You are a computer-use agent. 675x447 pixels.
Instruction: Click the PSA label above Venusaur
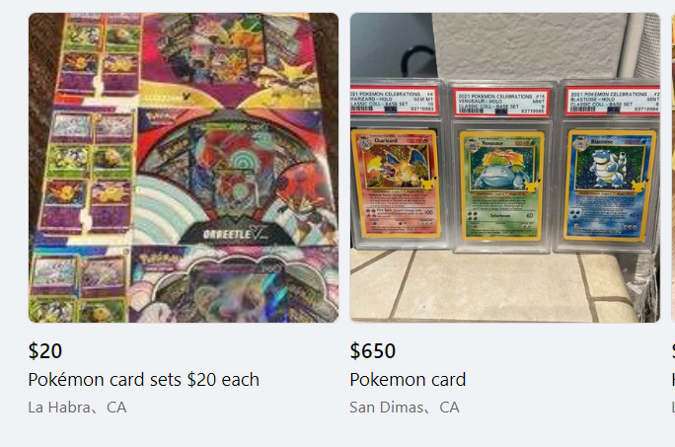coord(502,104)
